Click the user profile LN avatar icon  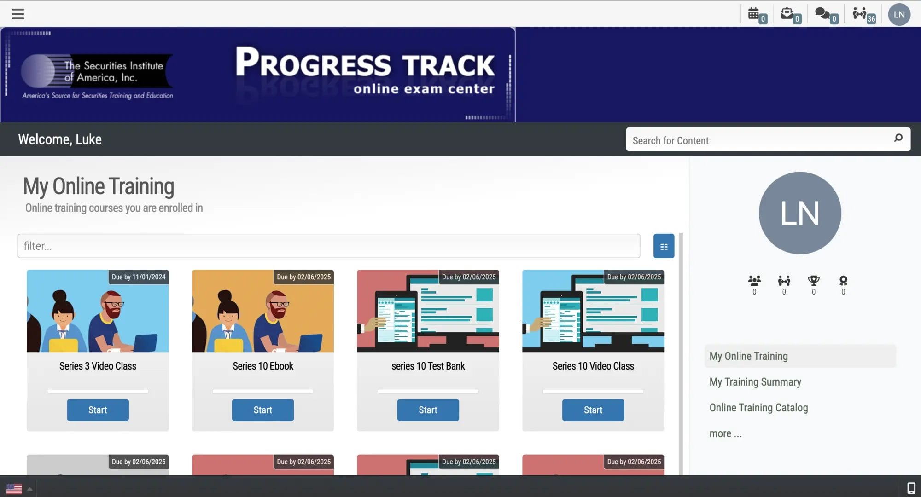click(899, 13)
